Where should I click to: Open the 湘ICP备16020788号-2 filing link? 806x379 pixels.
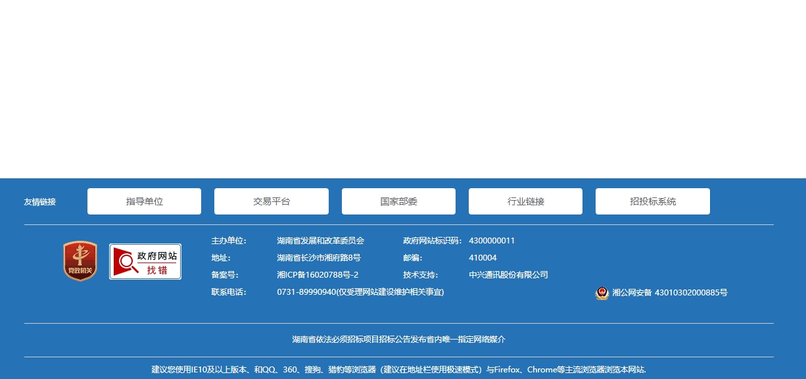click(318, 275)
